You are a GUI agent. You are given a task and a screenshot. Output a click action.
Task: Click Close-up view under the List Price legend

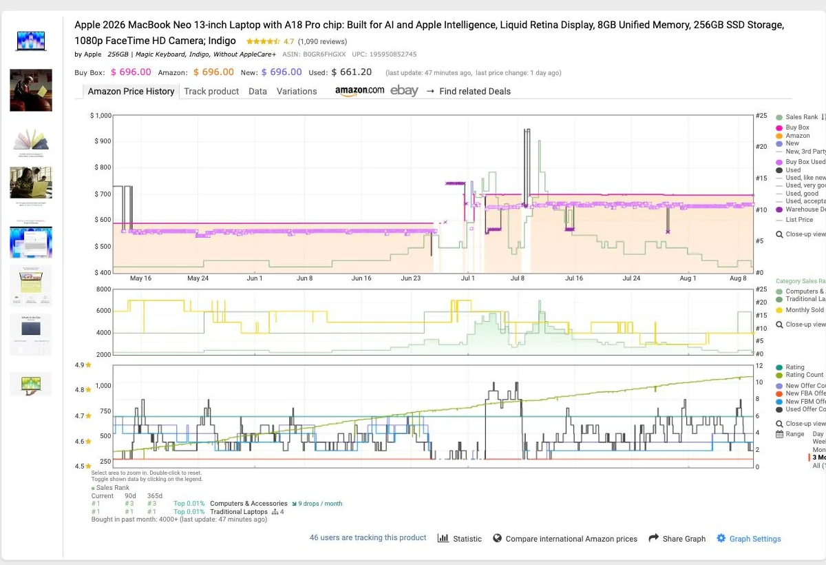801,234
